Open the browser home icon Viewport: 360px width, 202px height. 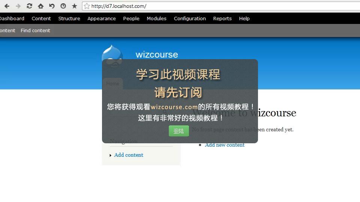(40, 6)
